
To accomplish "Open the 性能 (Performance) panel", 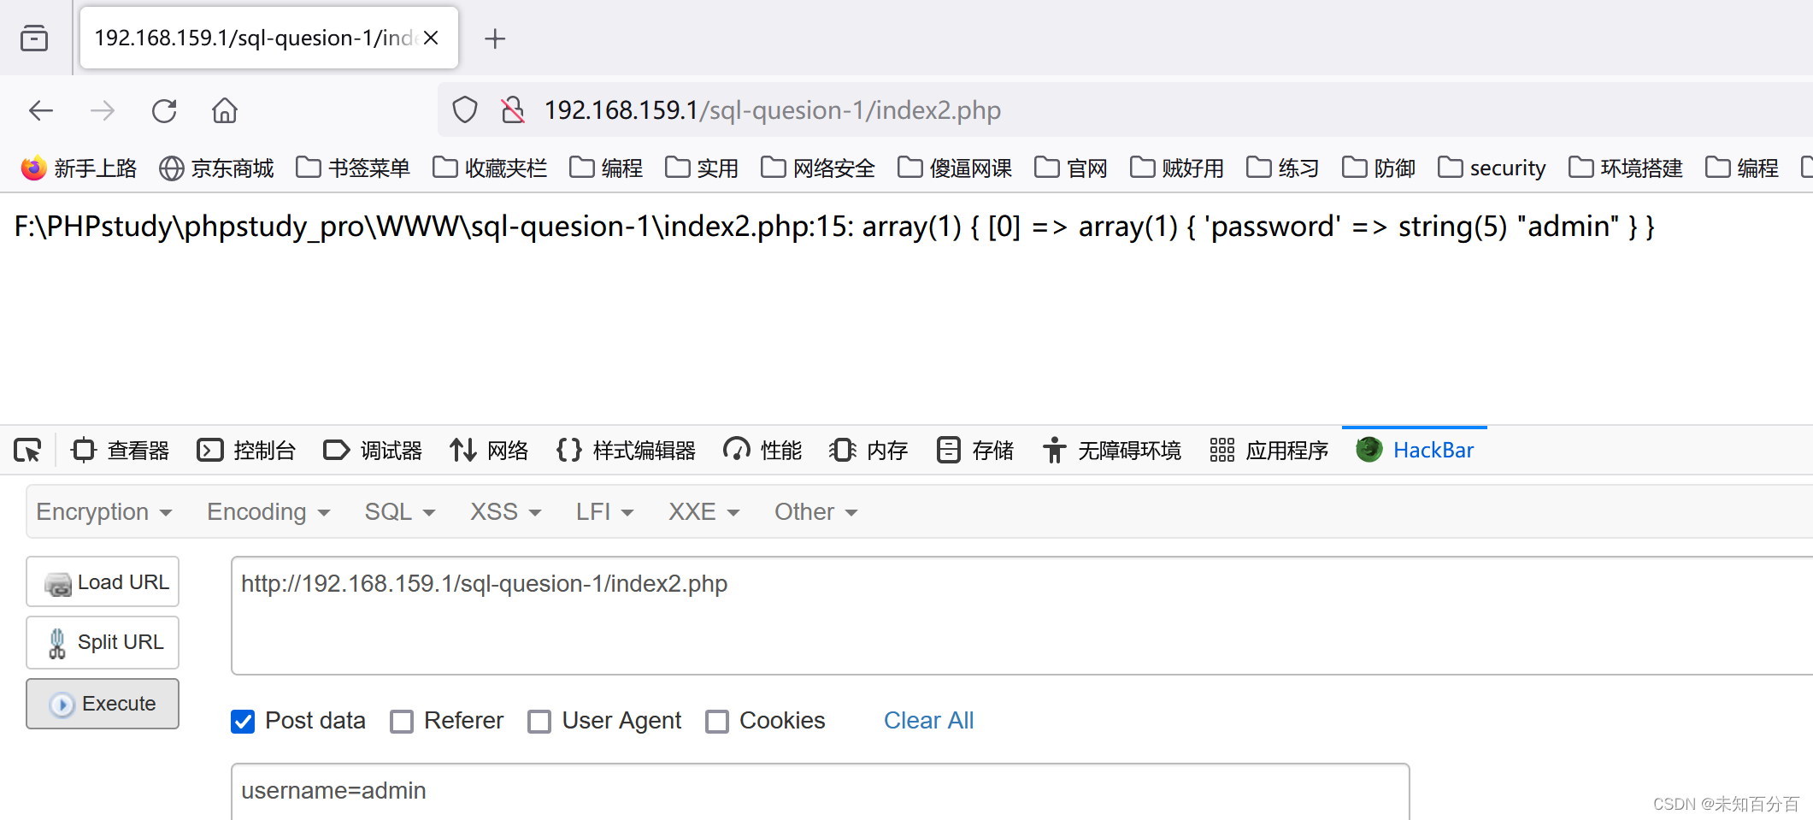I will pyautogui.click(x=760, y=450).
